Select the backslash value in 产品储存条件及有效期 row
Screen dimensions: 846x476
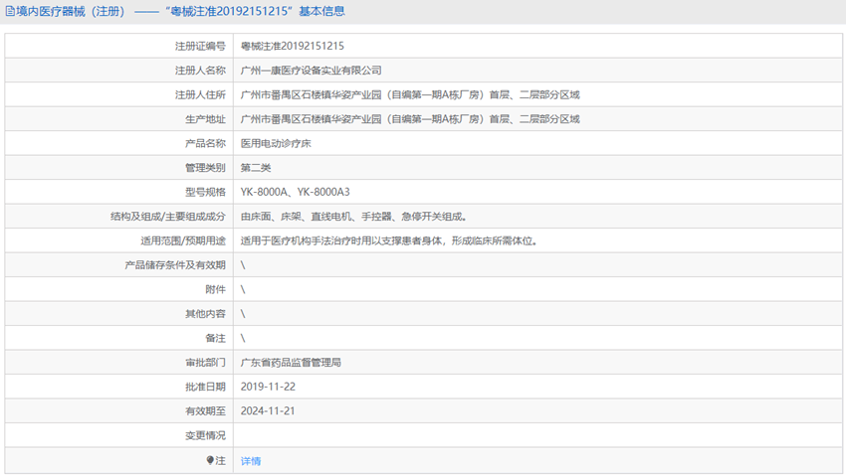[243, 265]
